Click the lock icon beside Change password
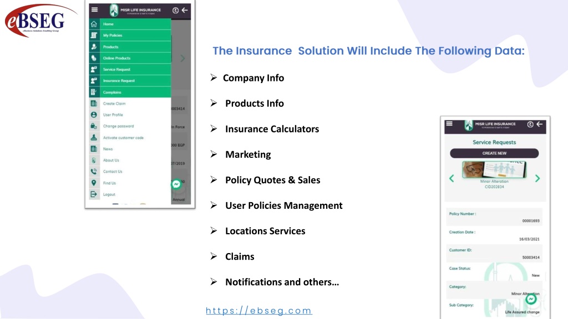The image size is (568, 319). click(94, 126)
